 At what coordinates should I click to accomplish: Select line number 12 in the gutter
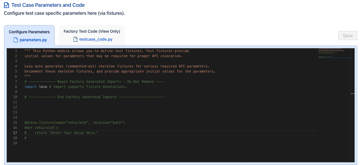[x=15, y=107]
